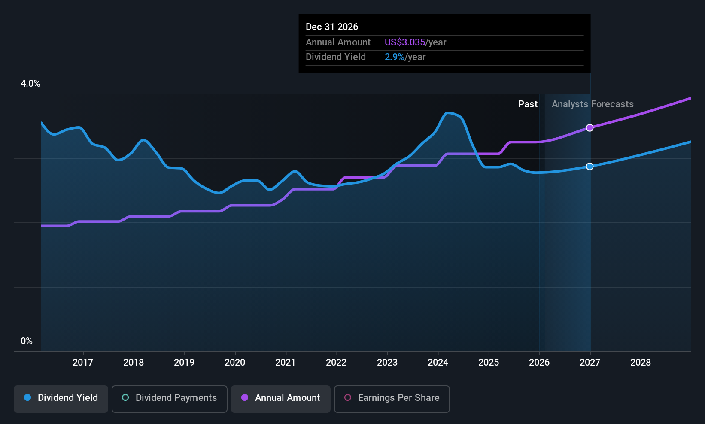
Task: Click the 2017 axis label
Action: click(x=83, y=363)
